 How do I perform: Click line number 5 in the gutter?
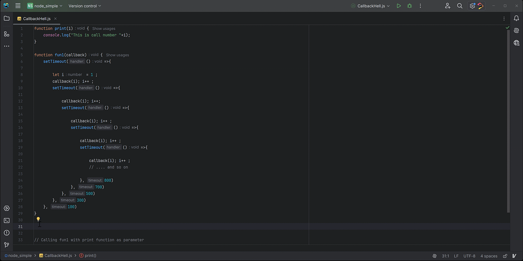[22, 55]
